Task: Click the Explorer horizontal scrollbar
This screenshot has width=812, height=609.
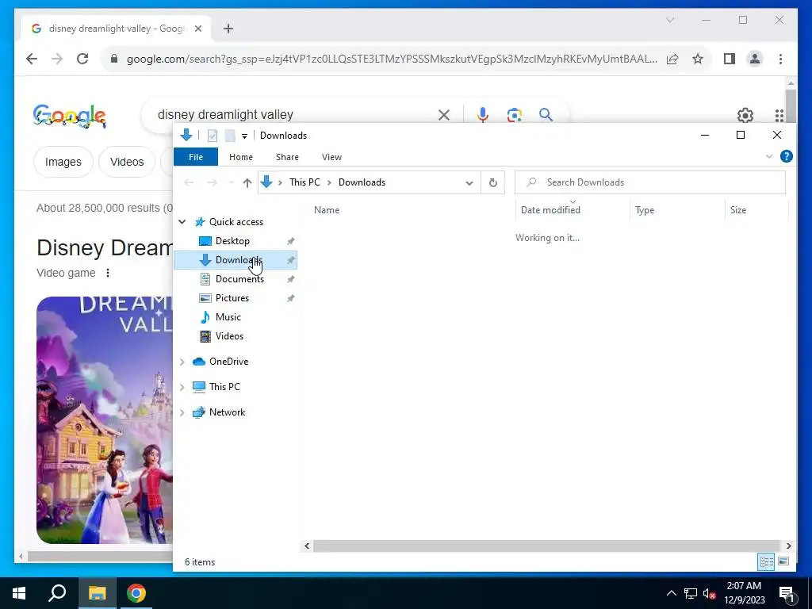Action: [547, 546]
